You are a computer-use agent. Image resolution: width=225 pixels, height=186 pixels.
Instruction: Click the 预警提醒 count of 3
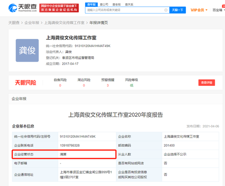click(108, 85)
